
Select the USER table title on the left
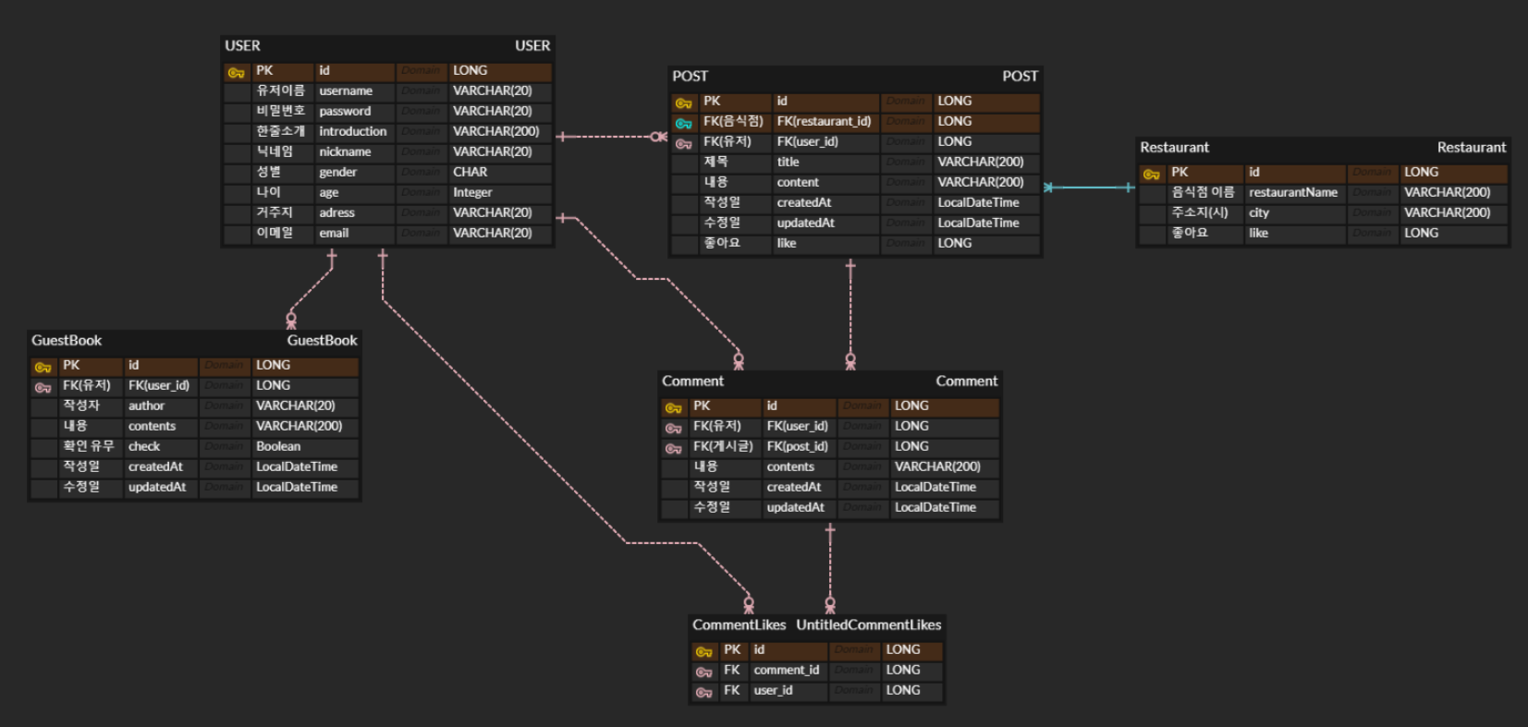[242, 45]
